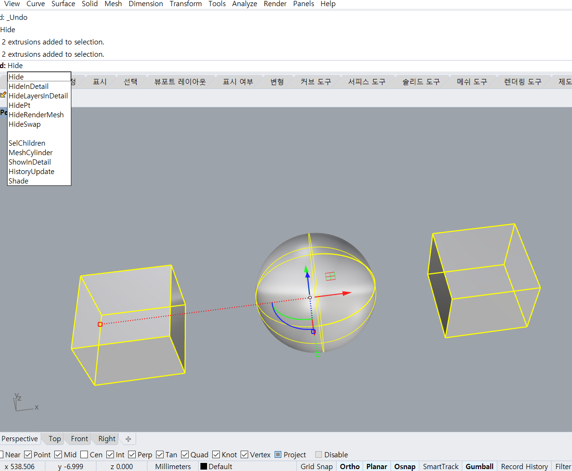The height and width of the screenshot is (471, 572).
Task: Toggle the Project osnap option
Action: pos(278,454)
